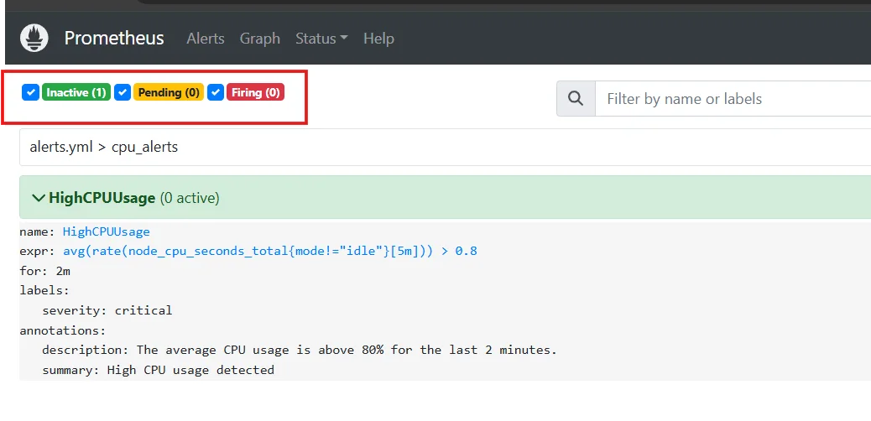Click the green Inactive (1) badge
This screenshot has height=421, width=871.
click(76, 92)
